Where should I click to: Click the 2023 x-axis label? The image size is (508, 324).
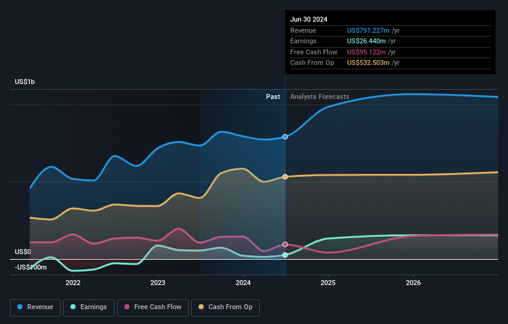pos(158,283)
